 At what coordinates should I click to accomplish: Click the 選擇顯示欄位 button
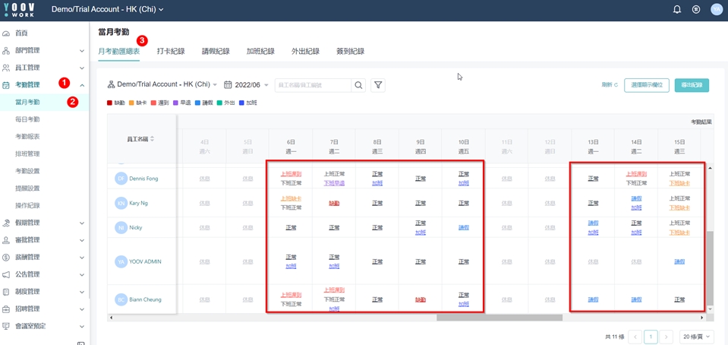click(646, 85)
